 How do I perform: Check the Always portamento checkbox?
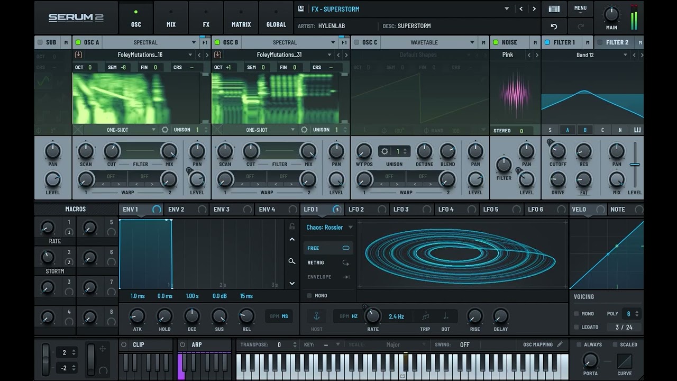pyautogui.click(x=579, y=344)
